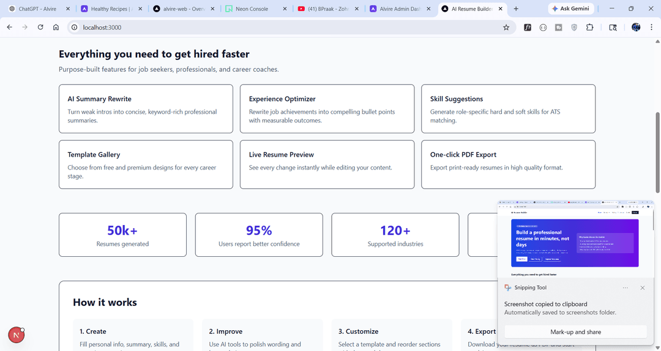Open the Chrome three-dot menu

(652, 28)
